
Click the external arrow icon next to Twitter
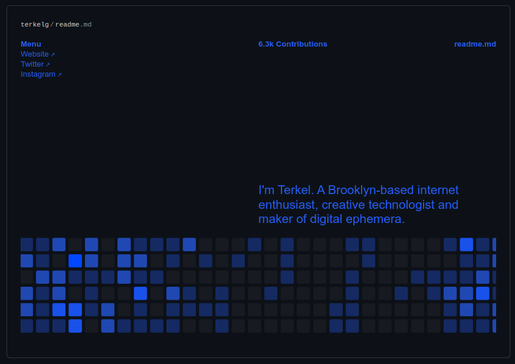tap(48, 65)
